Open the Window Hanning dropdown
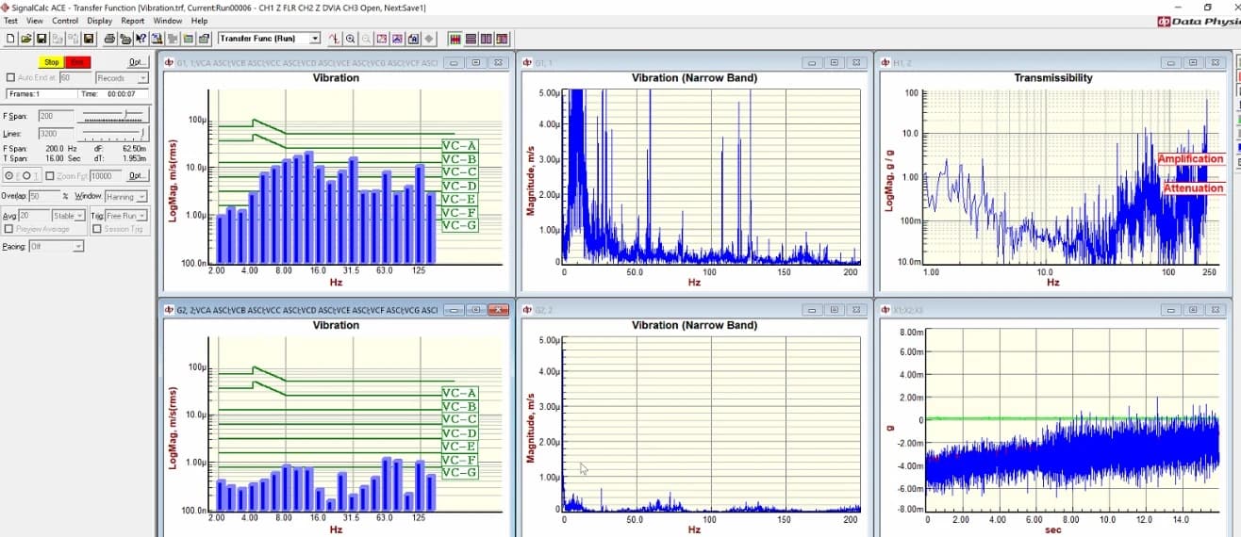The width and height of the screenshot is (1241, 537). point(125,197)
